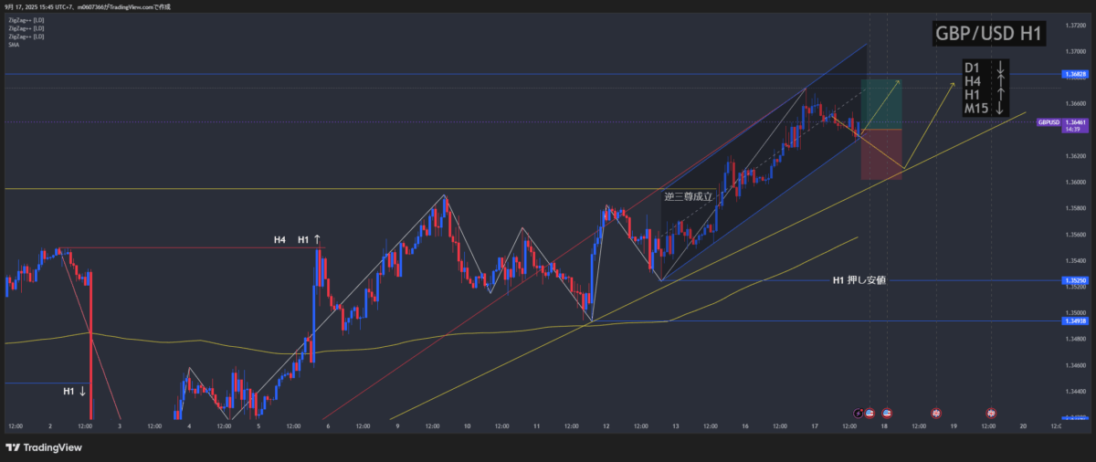The height and width of the screenshot is (462, 1096).
Task: Open the US flag event icon at date 18
Action: pyautogui.click(x=887, y=414)
